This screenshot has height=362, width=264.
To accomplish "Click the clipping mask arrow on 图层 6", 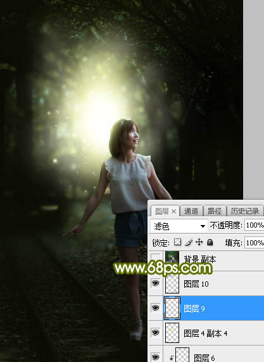I will tap(172, 358).
